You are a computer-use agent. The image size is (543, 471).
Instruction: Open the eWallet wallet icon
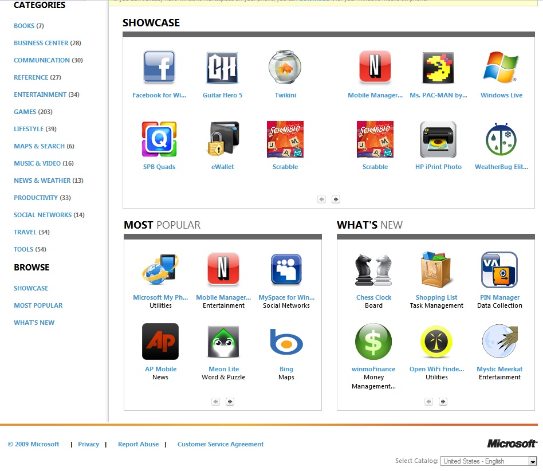222,139
